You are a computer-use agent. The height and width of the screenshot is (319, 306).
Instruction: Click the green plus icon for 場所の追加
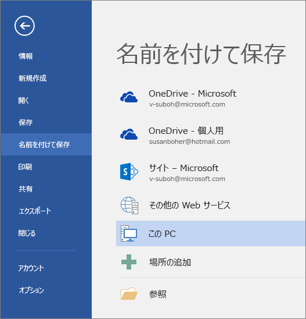point(129,262)
